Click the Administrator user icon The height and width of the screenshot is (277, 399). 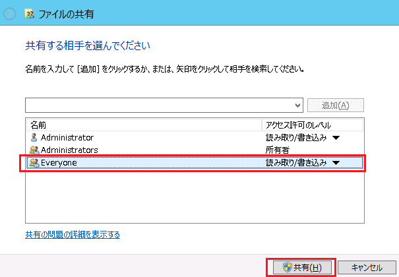click(x=34, y=138)
